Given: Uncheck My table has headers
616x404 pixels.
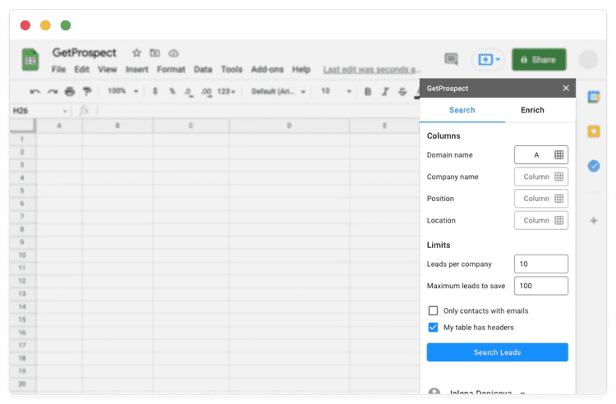Looking at the screenshot, I should [433, 327].
